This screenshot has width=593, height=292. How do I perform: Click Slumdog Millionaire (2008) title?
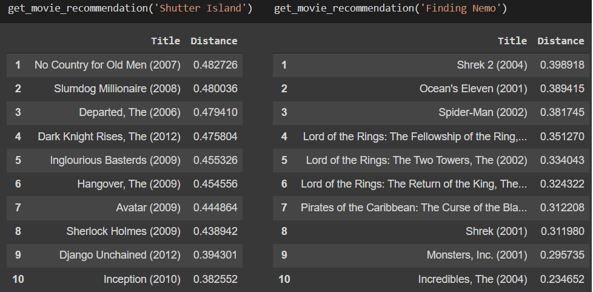click(x=117, y=89)
